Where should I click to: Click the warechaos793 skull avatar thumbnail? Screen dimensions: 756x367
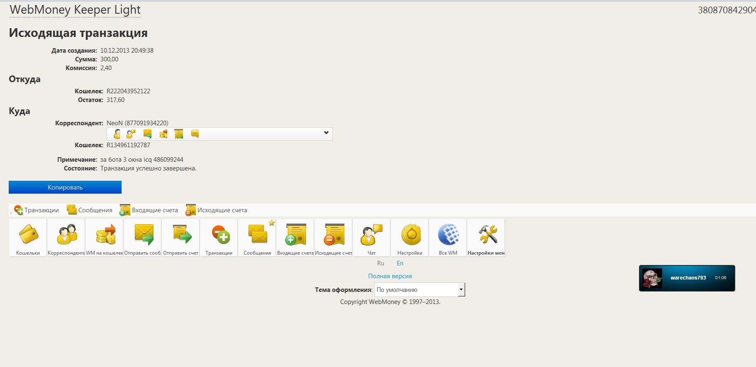click(x=652, y=278)
